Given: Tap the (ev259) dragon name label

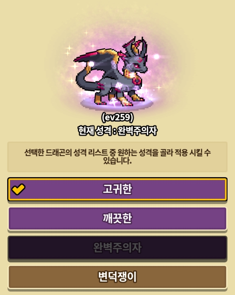Looking at the screenshot, I should (117, 117).
